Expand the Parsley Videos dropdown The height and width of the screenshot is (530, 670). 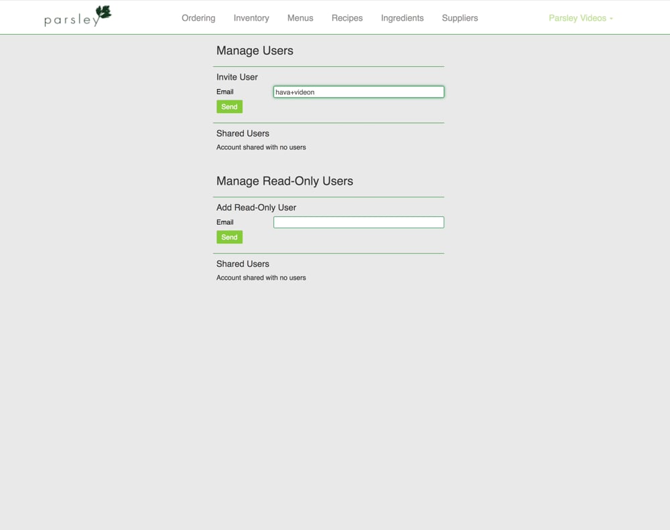click(580, 18)
